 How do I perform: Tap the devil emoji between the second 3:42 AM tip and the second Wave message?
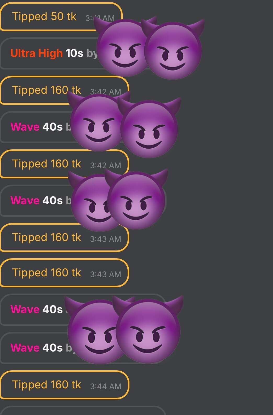point(136,199)
